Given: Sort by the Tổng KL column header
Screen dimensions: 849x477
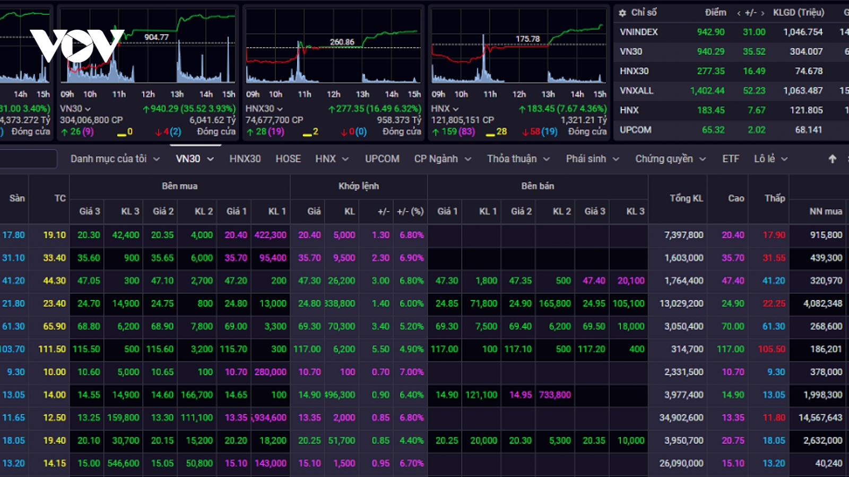Looking at the screenshot, I should point(686,198).
